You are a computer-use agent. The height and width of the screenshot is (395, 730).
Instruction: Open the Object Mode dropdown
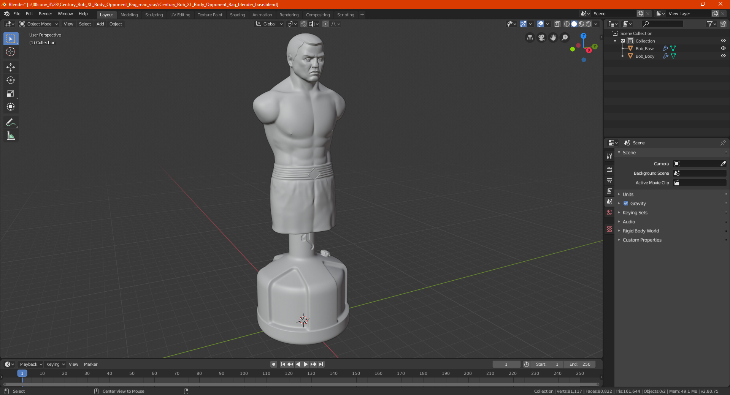click(39, 24)
